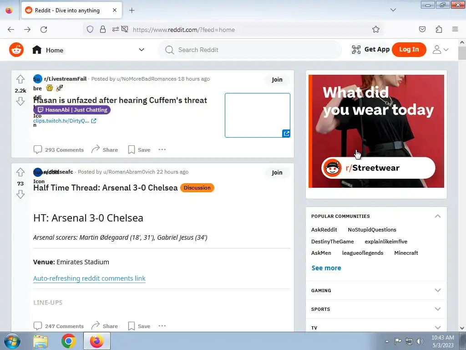Open the Firefox extensions puzzle icon
The height and width of the screenshot is (350, 466).
click(439, 29)
